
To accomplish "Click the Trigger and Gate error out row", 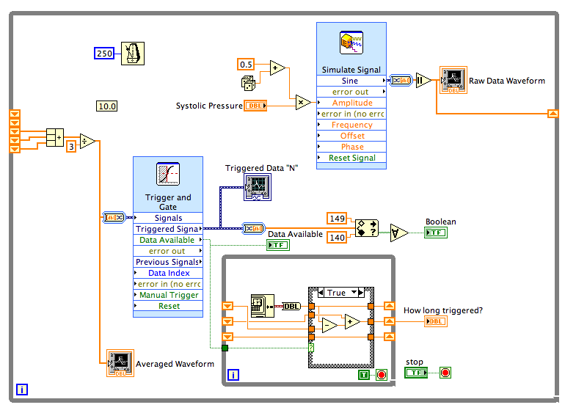I will pyautogui.click(x=168, y=251).
